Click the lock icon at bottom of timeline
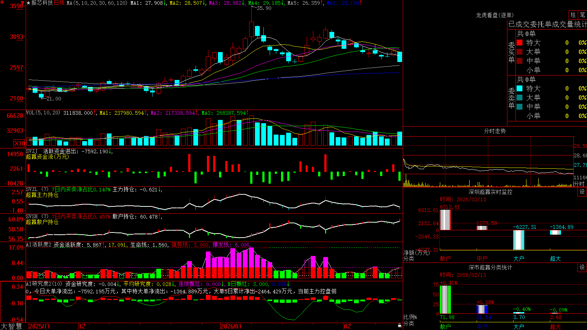The height and width of the screenshot is (330, 587). coord(400,326)
